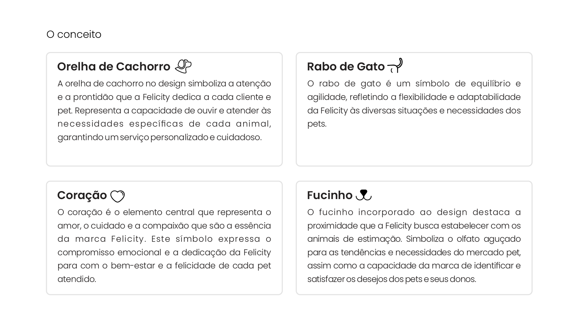Click the cat tail description paragraph
The width and height of the screenshot is (579, 326).
click(x=414, y=104)
